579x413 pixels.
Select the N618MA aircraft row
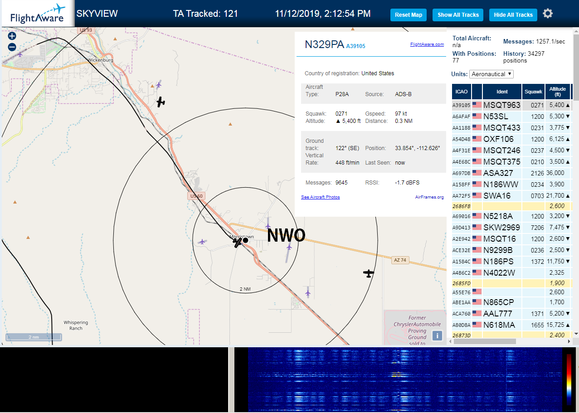pyautogui.click(x=511, y=325)
